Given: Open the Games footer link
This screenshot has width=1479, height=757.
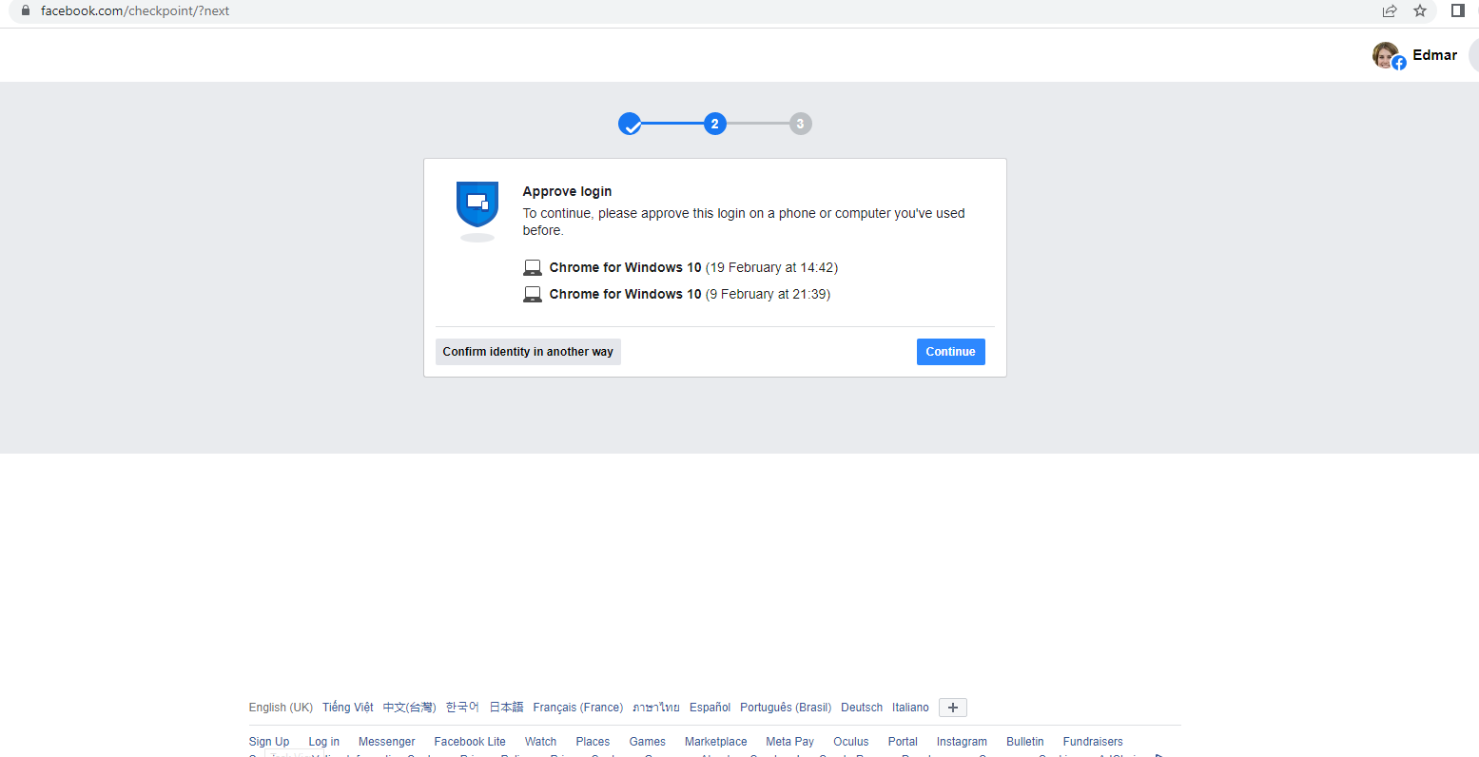Looking at the screenshot, I should [x=647, y=742].
